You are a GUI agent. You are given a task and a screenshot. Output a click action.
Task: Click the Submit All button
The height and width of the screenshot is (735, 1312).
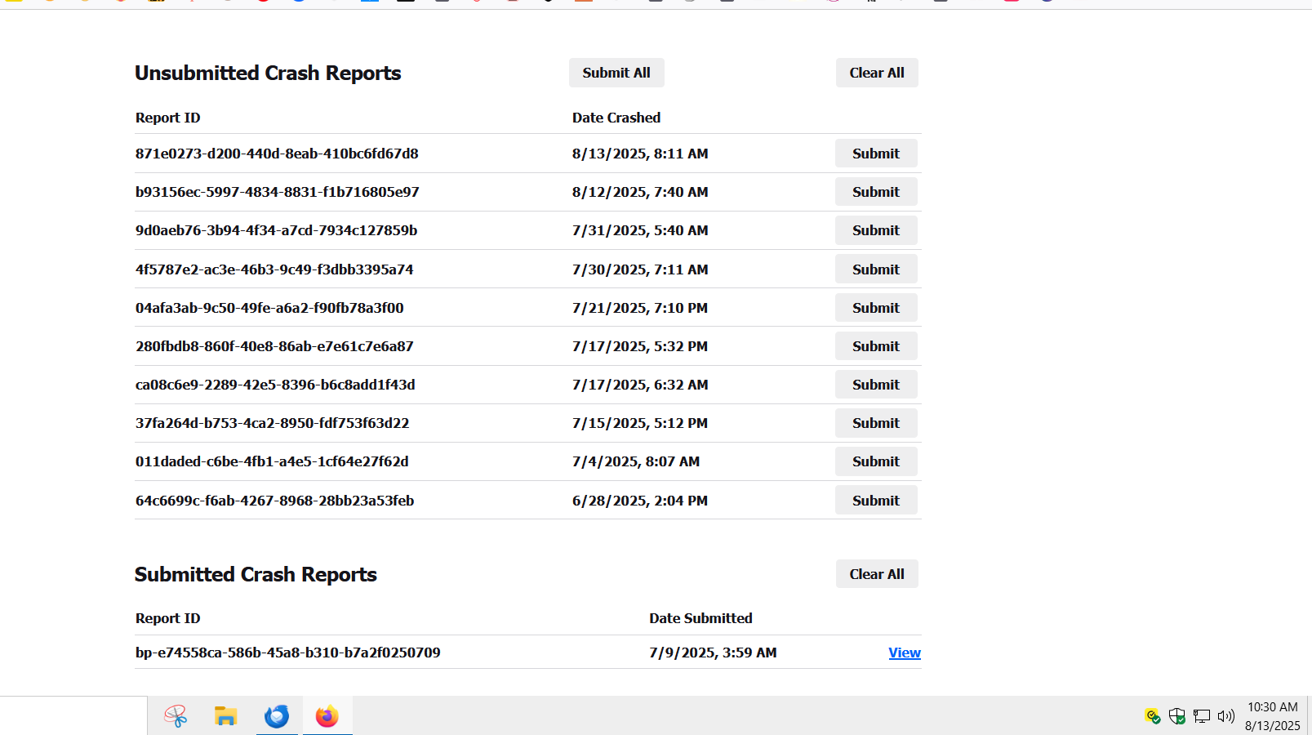coord(616,73)
